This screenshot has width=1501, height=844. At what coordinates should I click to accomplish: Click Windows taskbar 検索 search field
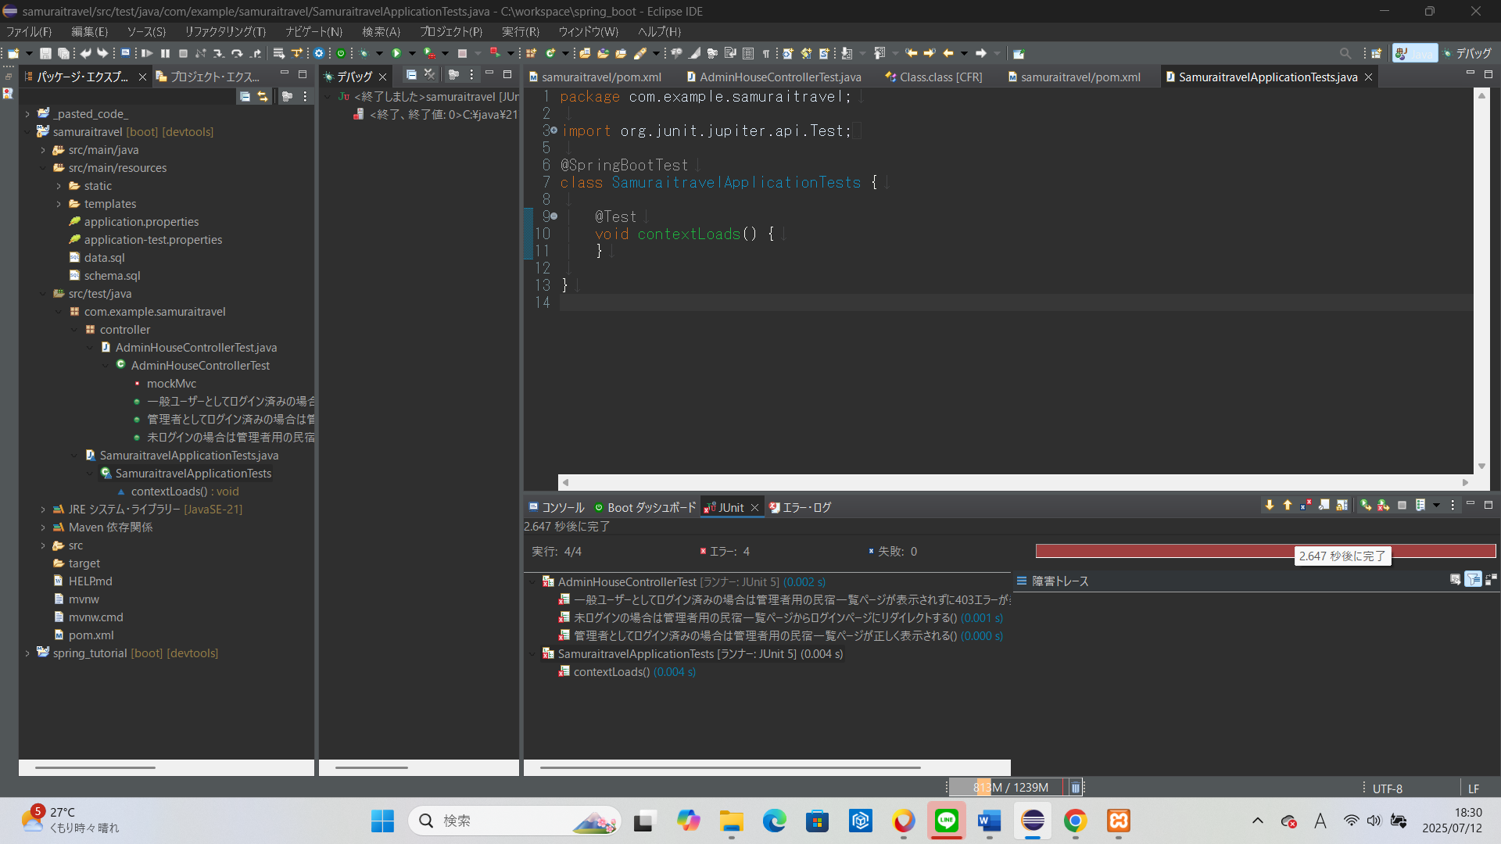[514, 821]
